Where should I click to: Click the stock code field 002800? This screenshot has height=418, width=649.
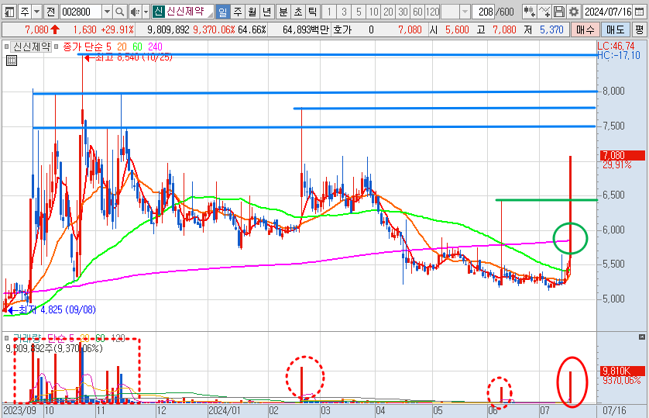click(81, 12)
